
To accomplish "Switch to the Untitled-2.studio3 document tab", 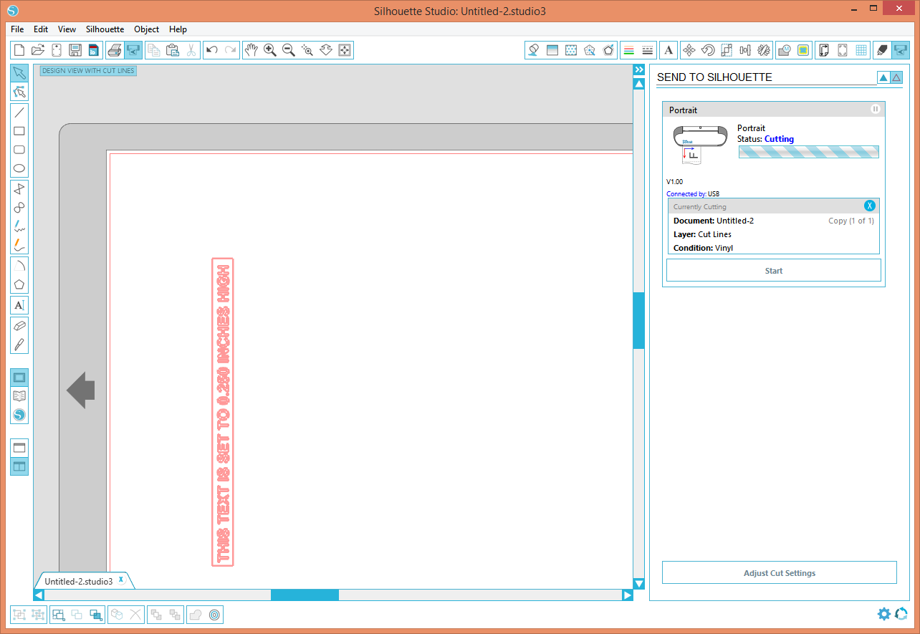I will point(79,581).
